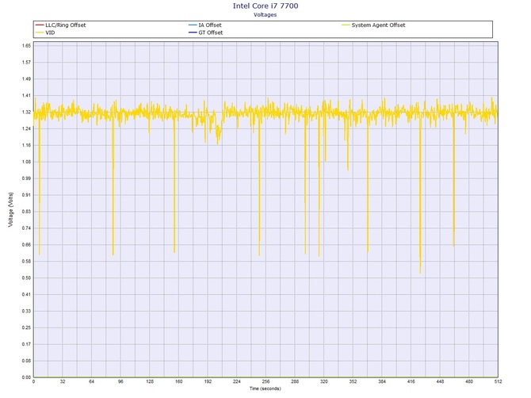
Task: Click the 1.65 value on voltage axis
Action: tap(26, 46)
